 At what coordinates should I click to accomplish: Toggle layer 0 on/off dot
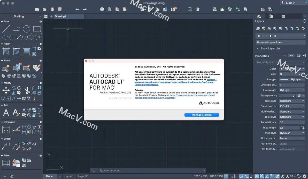[259, 36]
